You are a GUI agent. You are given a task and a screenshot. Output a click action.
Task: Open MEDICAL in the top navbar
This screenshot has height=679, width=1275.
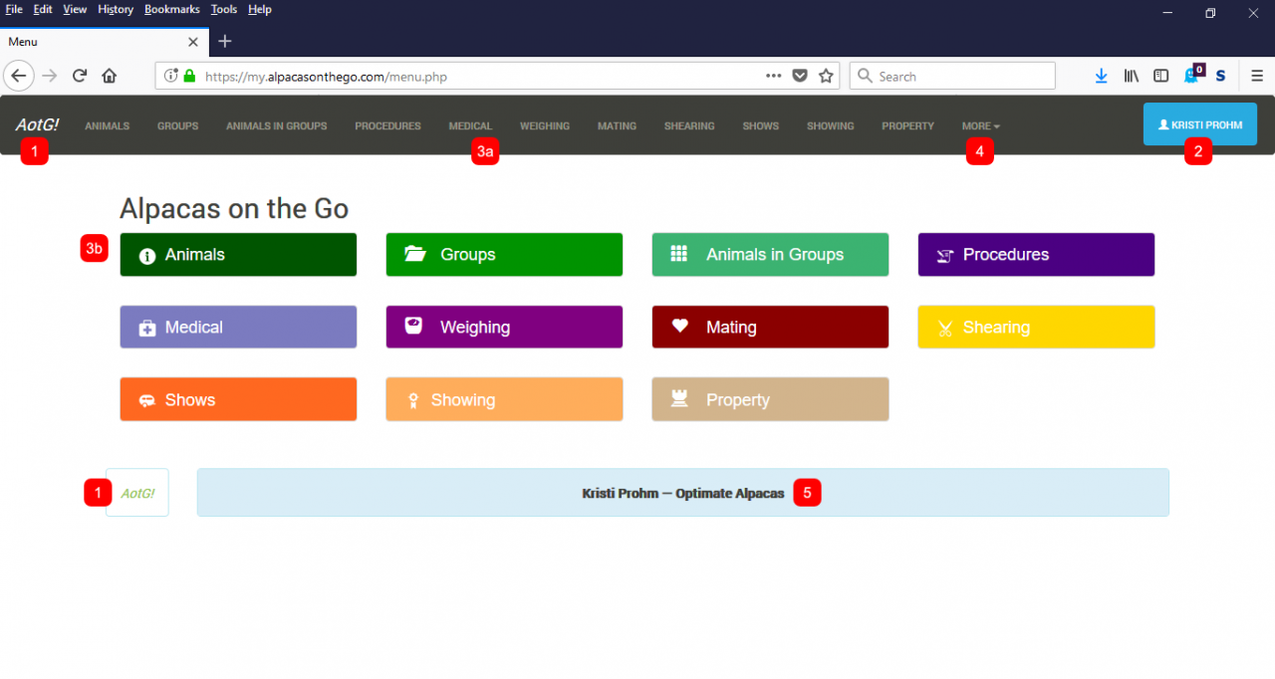(x=470, y=126)
